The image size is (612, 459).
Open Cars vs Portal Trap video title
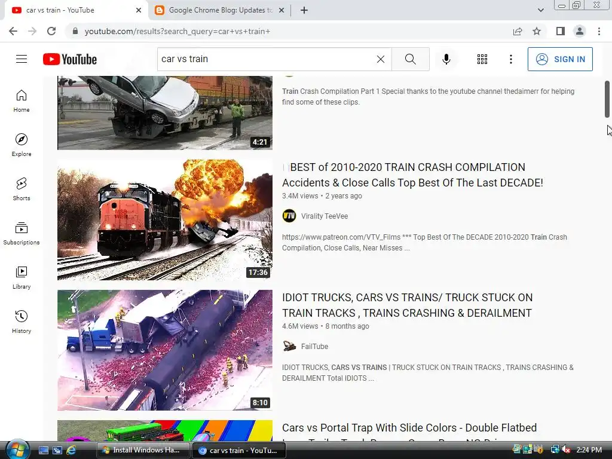coord(409,428)
